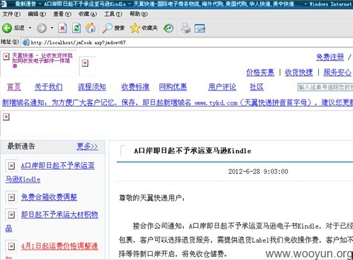Open the 收费标准 navigation link
The width and height of the screenshot is (353, 260).
coord(135,87)
